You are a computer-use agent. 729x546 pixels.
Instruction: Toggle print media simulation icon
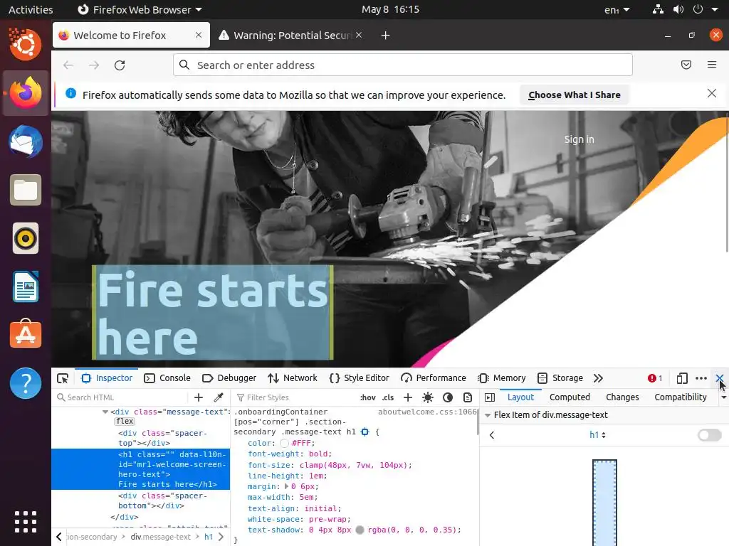point(468,397)
